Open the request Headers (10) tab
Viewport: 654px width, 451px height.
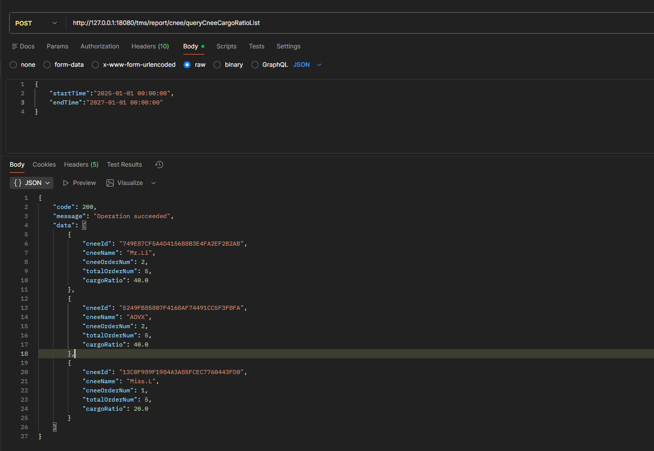(150, 46)
